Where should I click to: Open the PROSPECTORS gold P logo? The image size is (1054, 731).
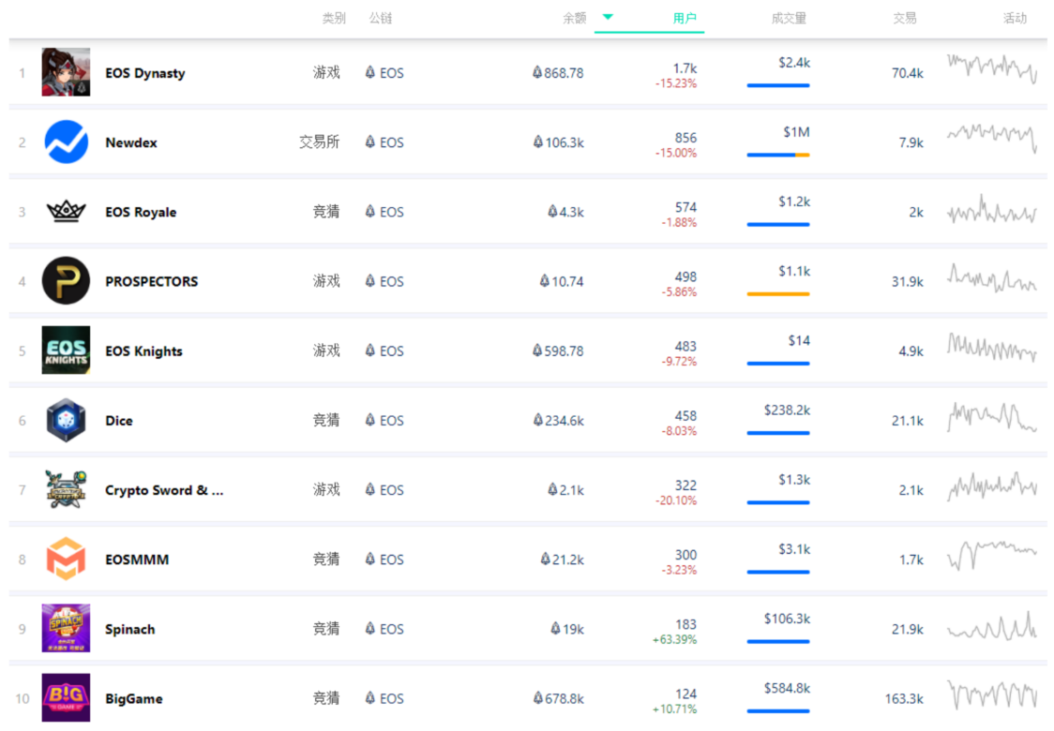[66, 281]
